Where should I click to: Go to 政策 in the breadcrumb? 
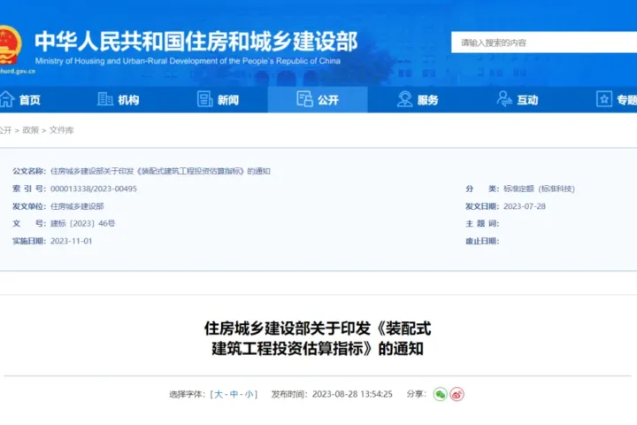click(x=30, y=130)
